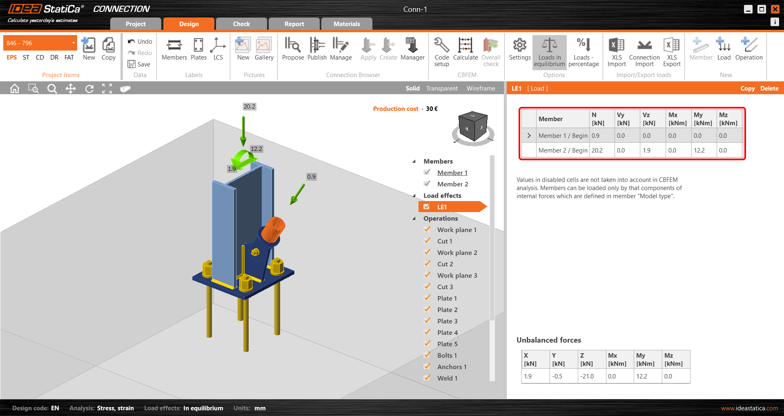The height and width of the screenshot is (416, 784).
Task: Open the Code setup wrench tool
Action: tap(441, 46)
